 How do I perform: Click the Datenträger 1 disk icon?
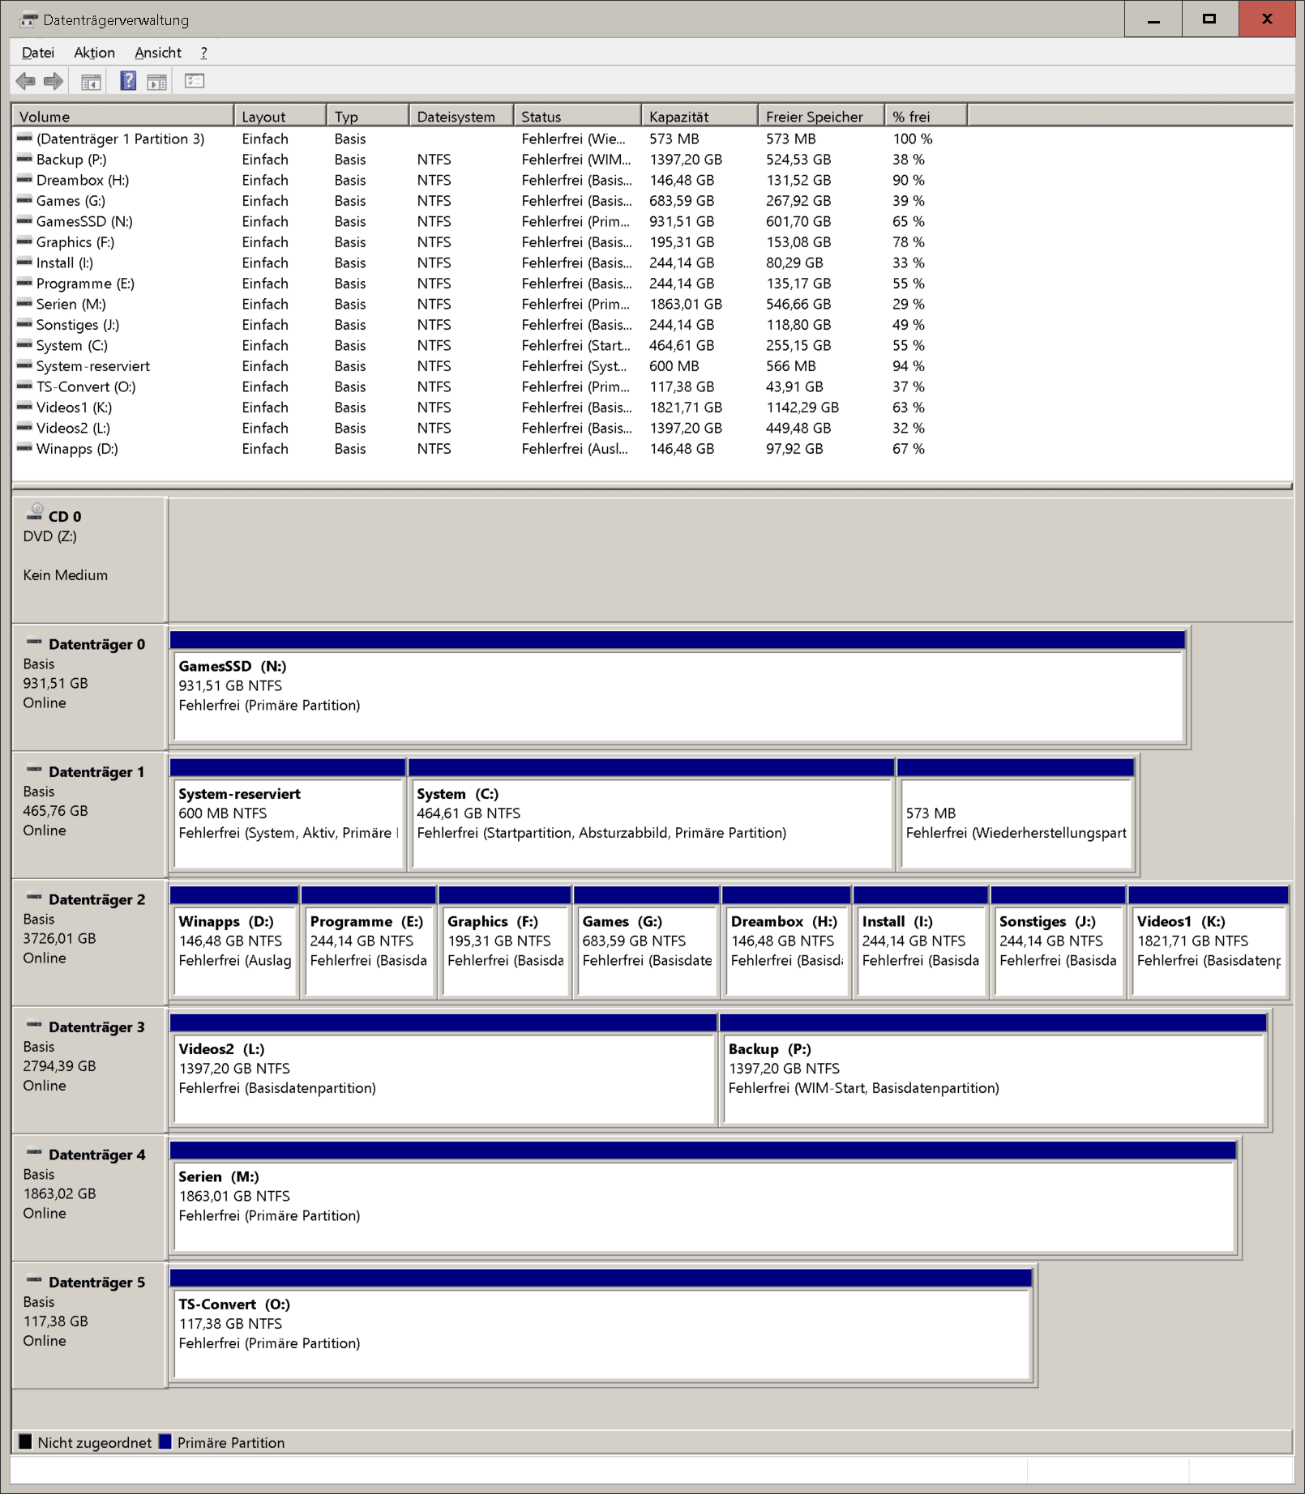tap(34, 770)
